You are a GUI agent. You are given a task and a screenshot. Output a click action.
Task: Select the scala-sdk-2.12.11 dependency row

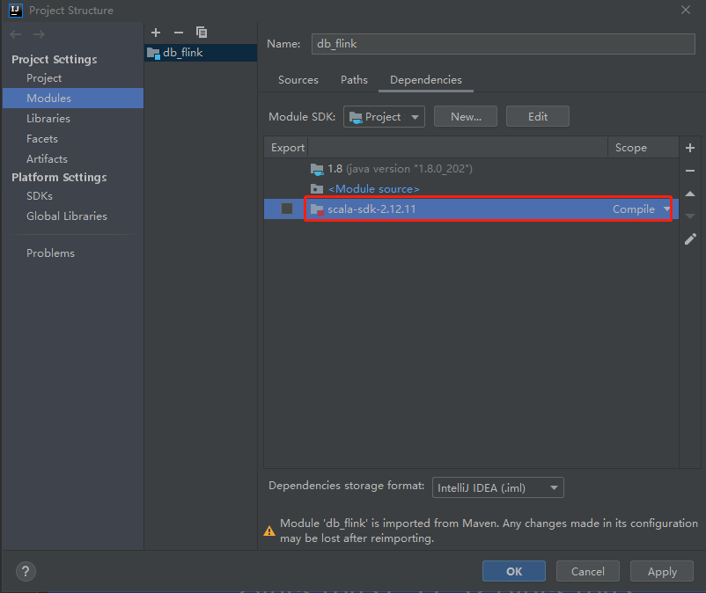tap(471, 209)
